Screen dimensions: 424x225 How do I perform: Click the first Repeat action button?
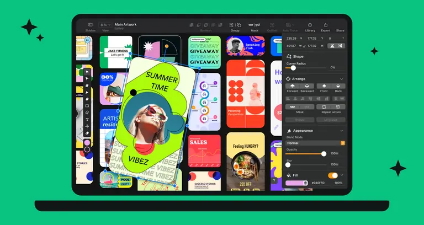(324, 107)
